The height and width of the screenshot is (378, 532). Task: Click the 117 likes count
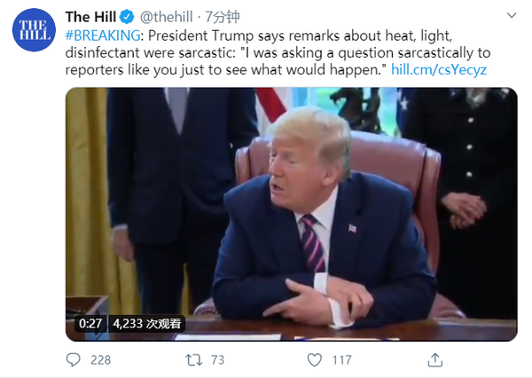pos(341,360)
